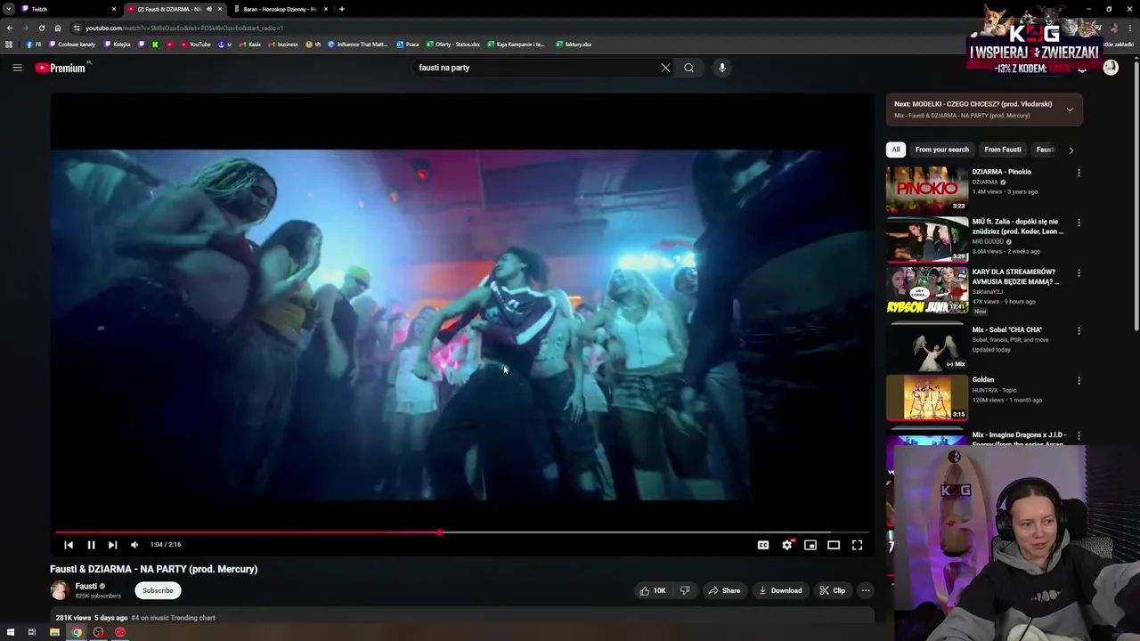Open options for DZIARMA - Pinokio

click(1079, 173)
